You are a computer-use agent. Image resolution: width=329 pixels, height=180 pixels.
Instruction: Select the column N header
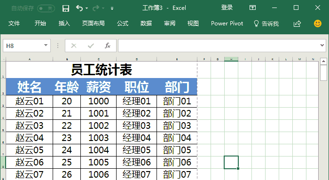tap(313, 59)
